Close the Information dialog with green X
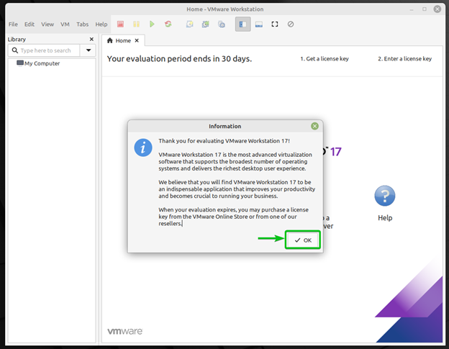This screenshot has width=449, height=349. (x=314, y=126)
